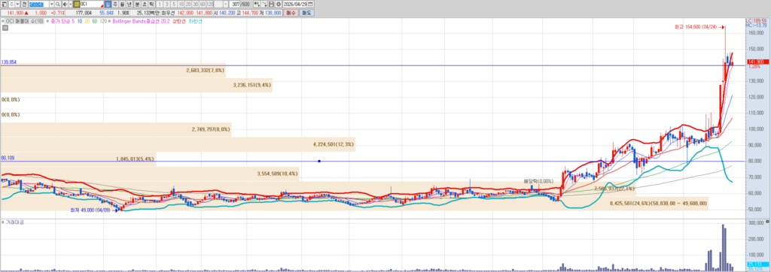This screenshot has height=272, width=771.
Task: Click the 60 moving average legend value
Action: tap(94, 21)
